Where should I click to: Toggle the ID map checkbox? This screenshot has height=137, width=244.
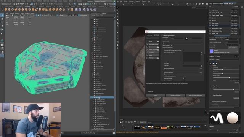click(148, 47)
